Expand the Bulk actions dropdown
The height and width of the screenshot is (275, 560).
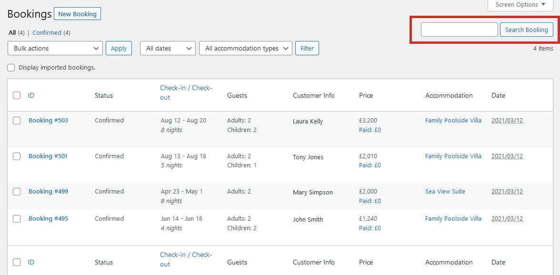coord(55,48)
